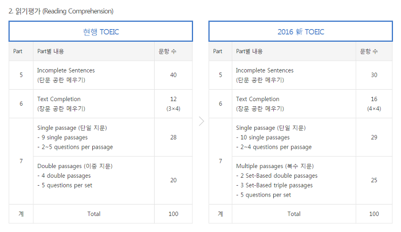Click the 10 single passages line
Screen dimensions: 401x232
tap(262, 138)
